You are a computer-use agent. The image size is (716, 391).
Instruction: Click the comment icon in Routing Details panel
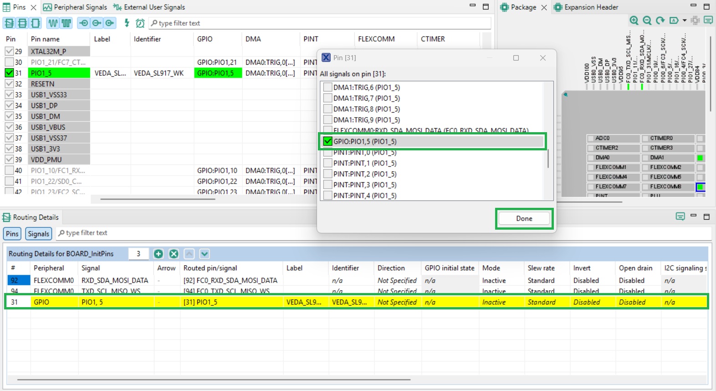click(x=680, y=216)
